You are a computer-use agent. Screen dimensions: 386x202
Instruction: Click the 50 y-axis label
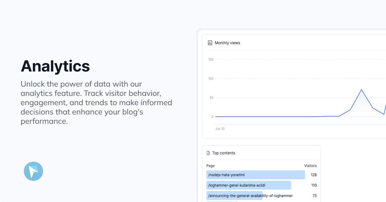(211, 97)
